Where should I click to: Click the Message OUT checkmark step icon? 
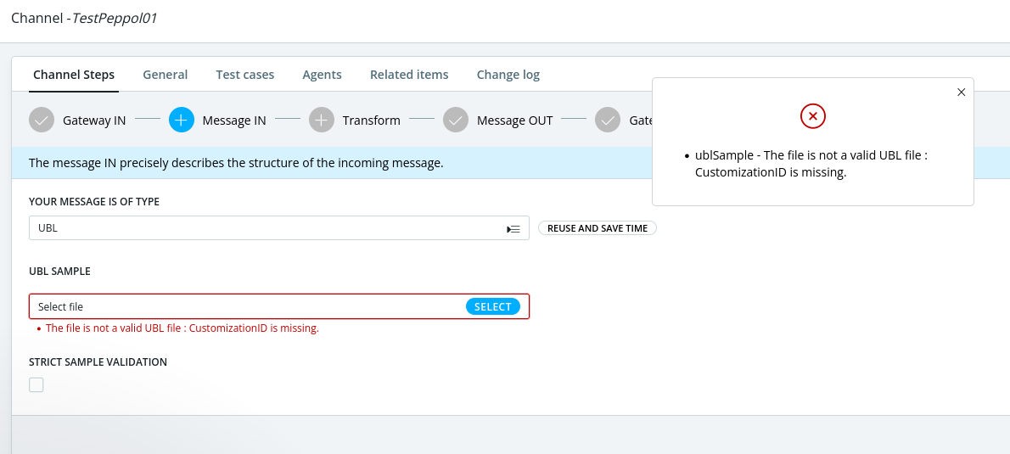(456, 121)
